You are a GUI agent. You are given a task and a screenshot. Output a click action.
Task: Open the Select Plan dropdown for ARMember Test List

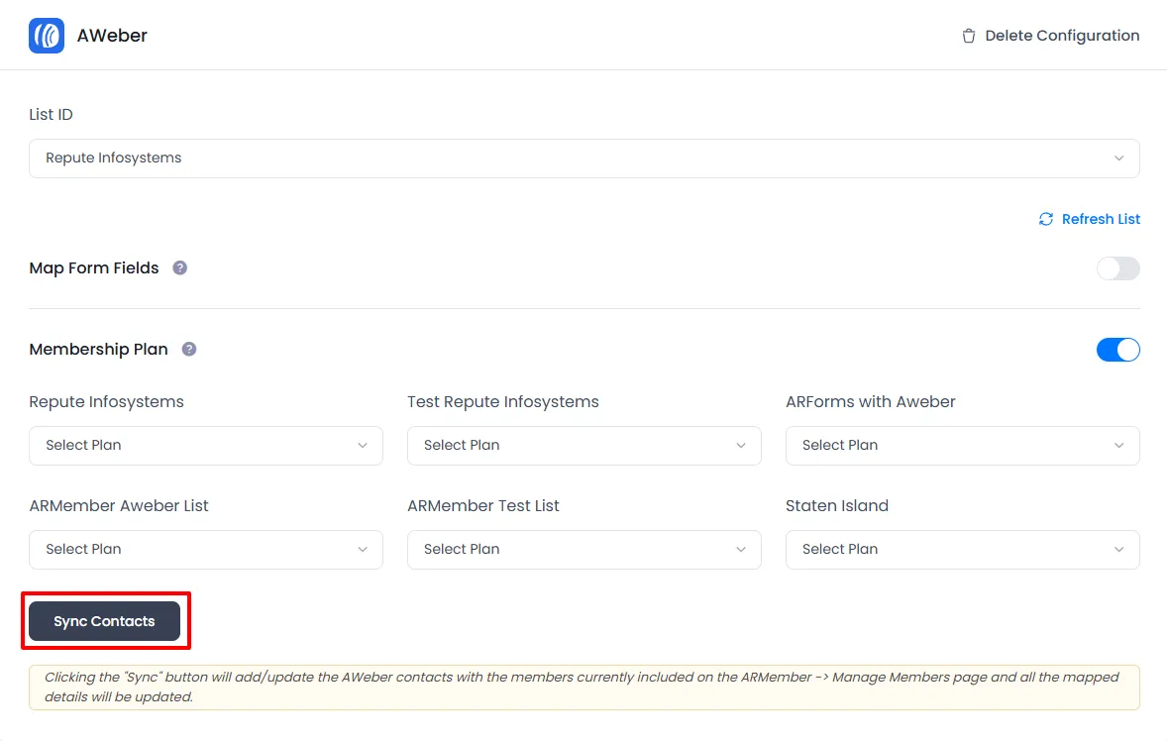583,550
